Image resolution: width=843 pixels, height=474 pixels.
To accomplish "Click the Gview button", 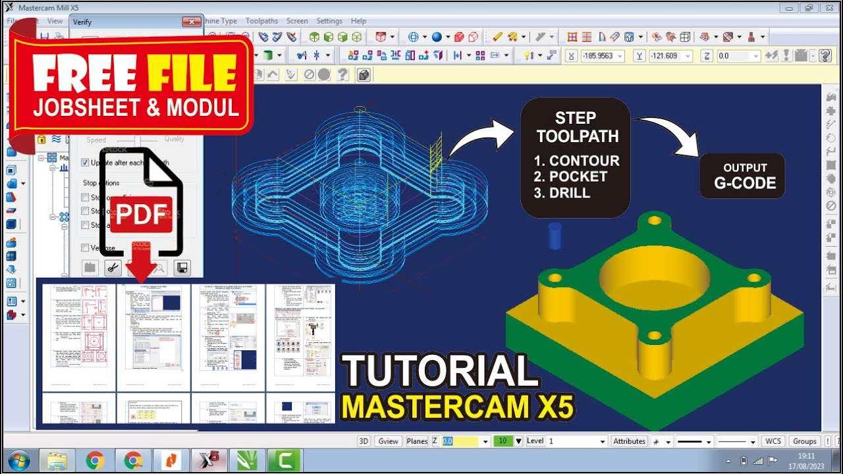I will coord(388,441).
